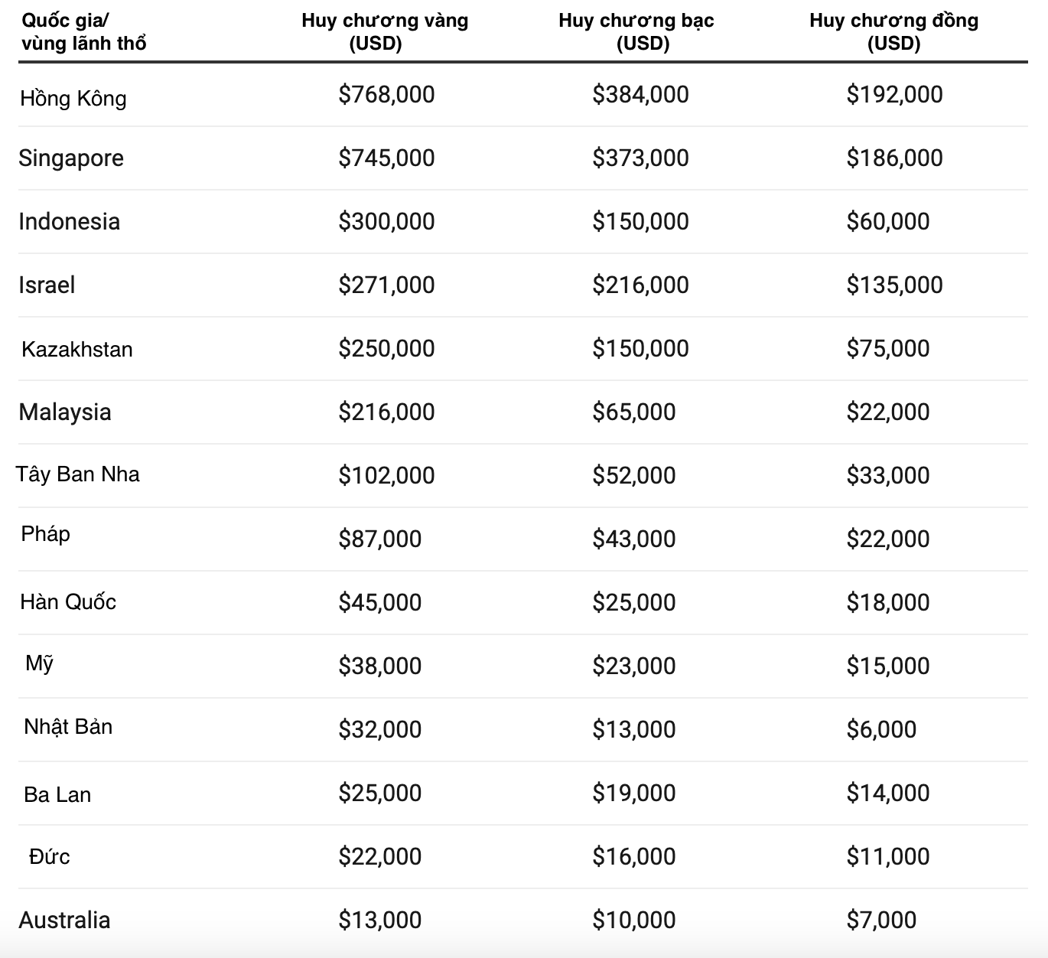Click the Ba Lan country name
This screenshot has width=1048, height=958.
pyautogui.click(x=57, y=794)
